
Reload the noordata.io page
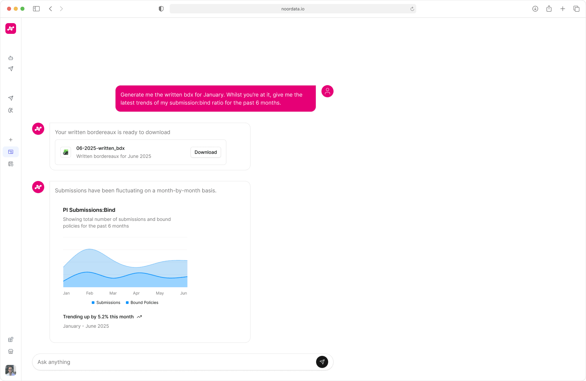click(412, 9)
